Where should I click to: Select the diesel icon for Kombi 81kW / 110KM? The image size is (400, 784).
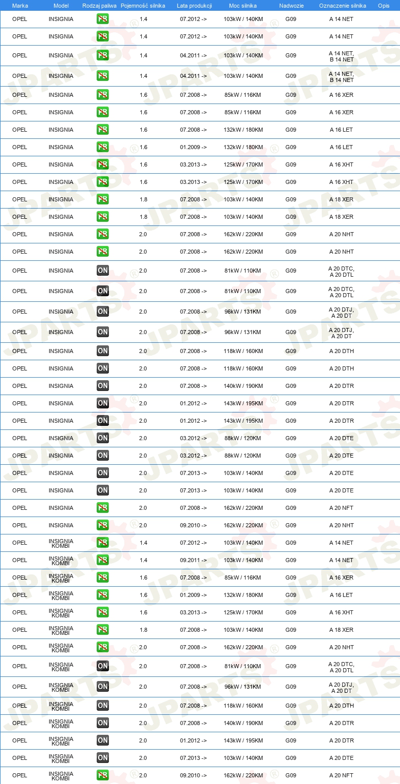click(x=103, y=666)
